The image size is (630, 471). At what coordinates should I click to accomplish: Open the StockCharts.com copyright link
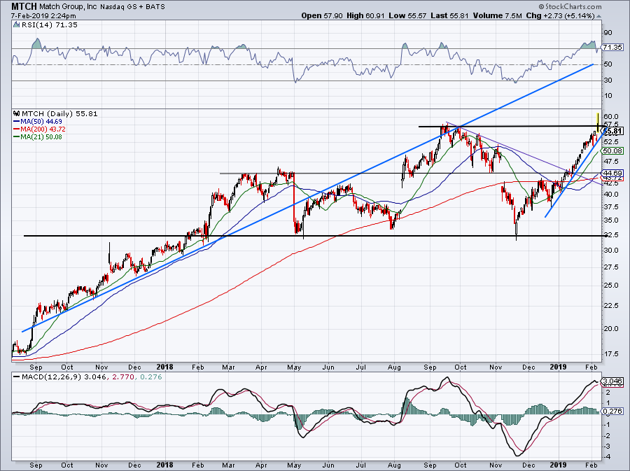[570, 6]
